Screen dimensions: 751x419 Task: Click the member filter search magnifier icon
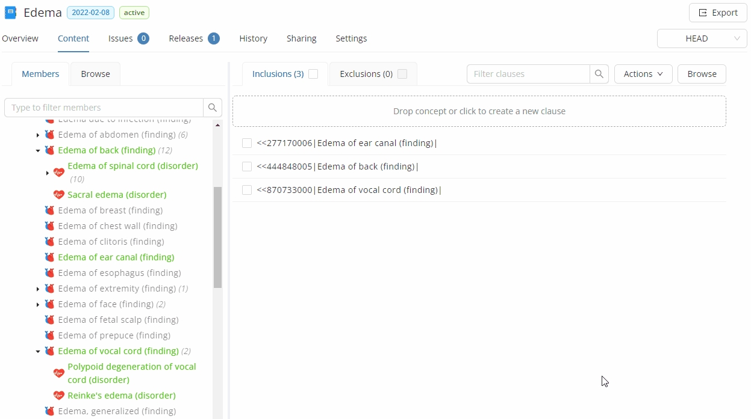point(212,108)
